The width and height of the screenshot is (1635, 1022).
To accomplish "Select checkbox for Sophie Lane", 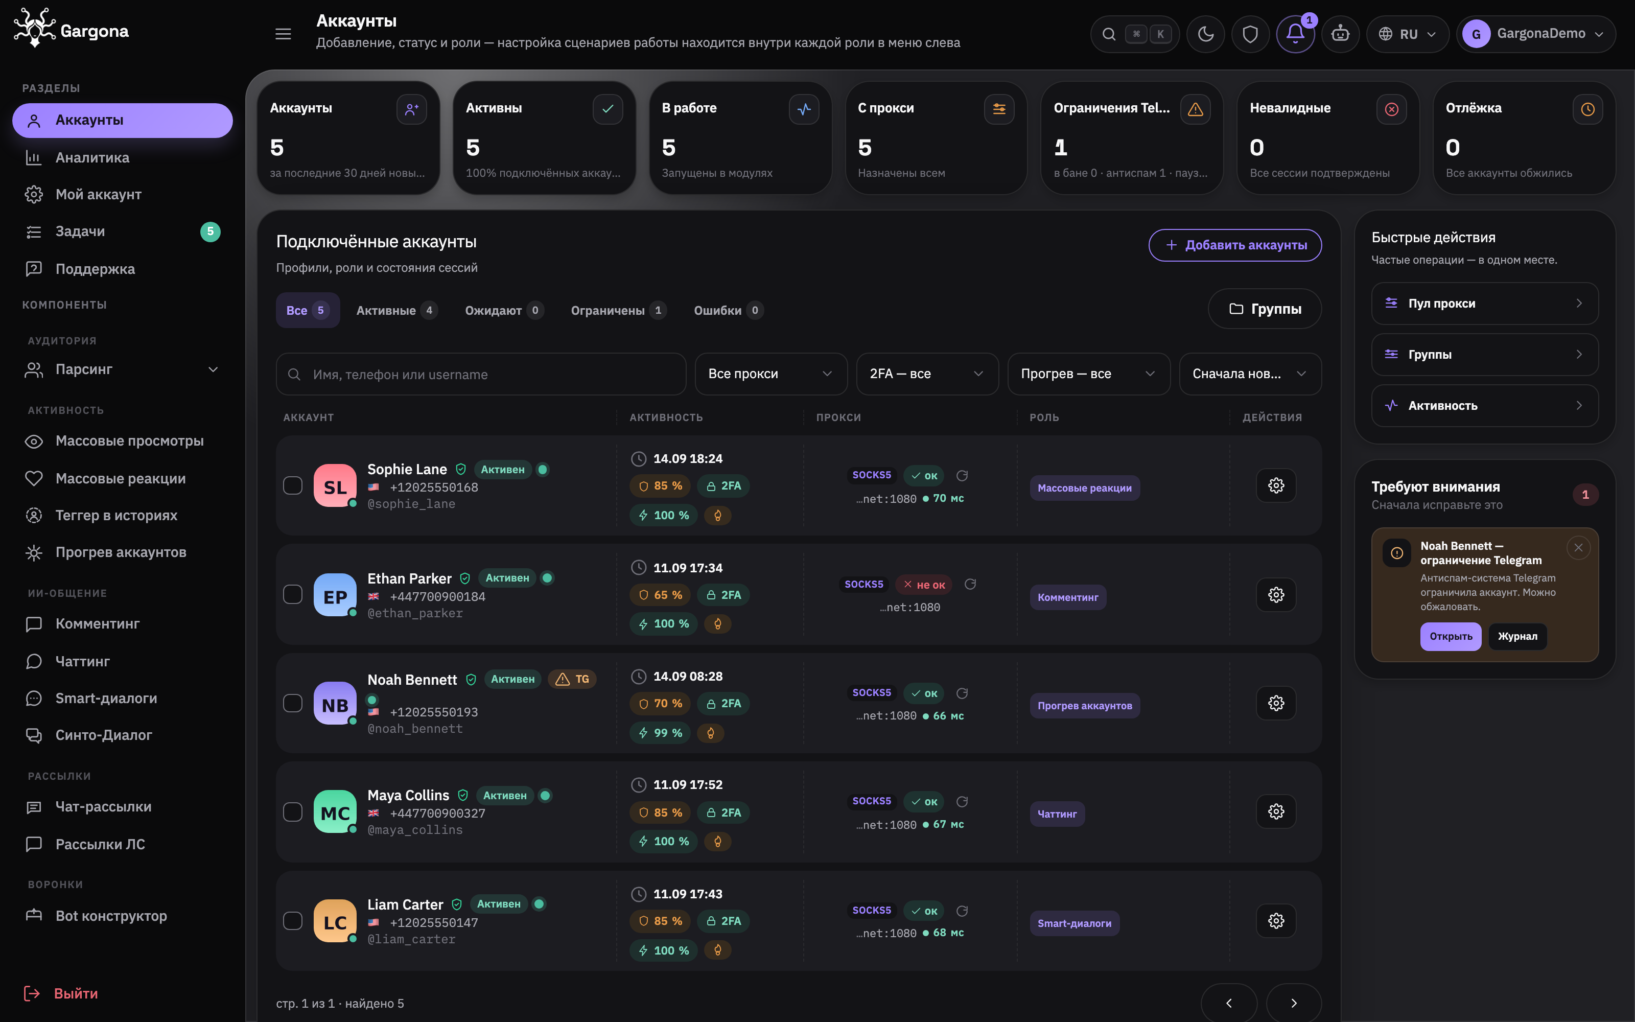I will pos(293,485).
